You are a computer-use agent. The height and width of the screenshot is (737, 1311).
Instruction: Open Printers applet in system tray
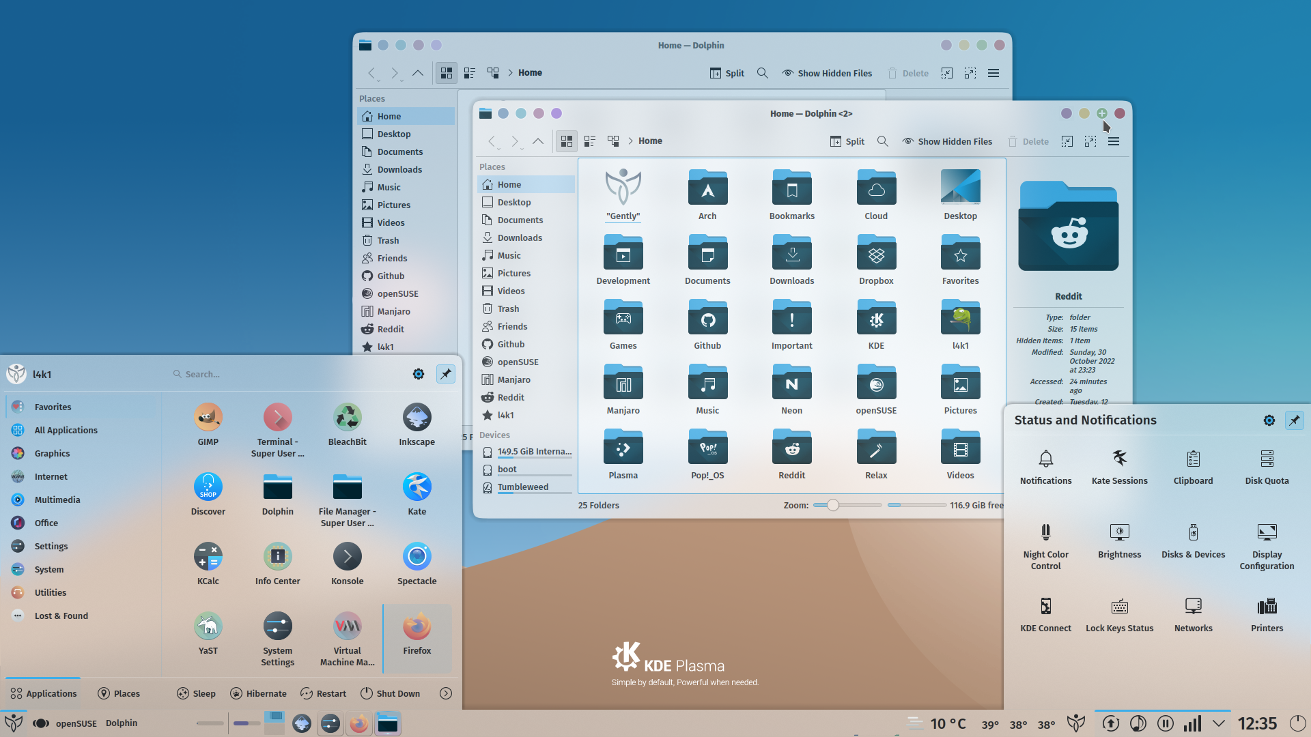1267,615
